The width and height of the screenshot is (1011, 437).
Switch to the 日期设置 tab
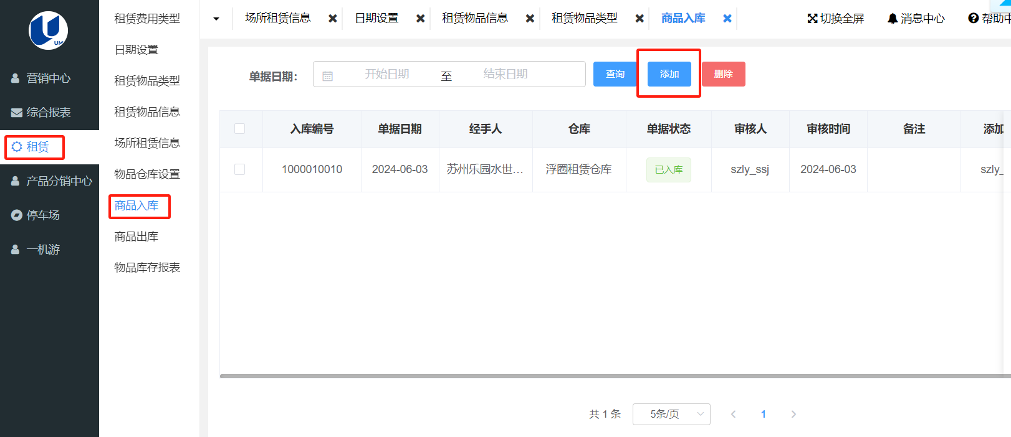pyautogui.click(x=376, y=19)
